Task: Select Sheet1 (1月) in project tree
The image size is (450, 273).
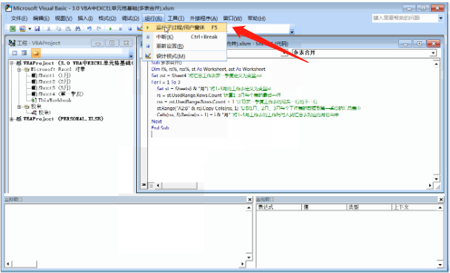Action: click(51, 75)
